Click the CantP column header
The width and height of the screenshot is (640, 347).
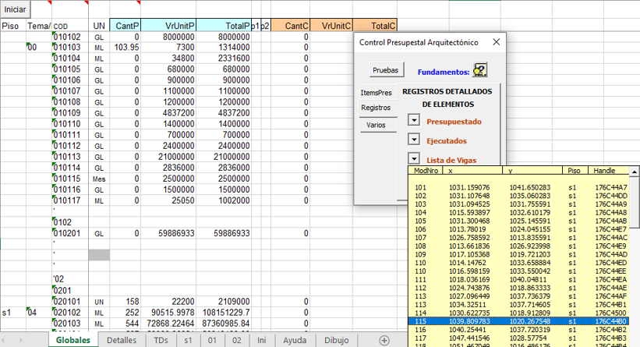tap(126, 26)
